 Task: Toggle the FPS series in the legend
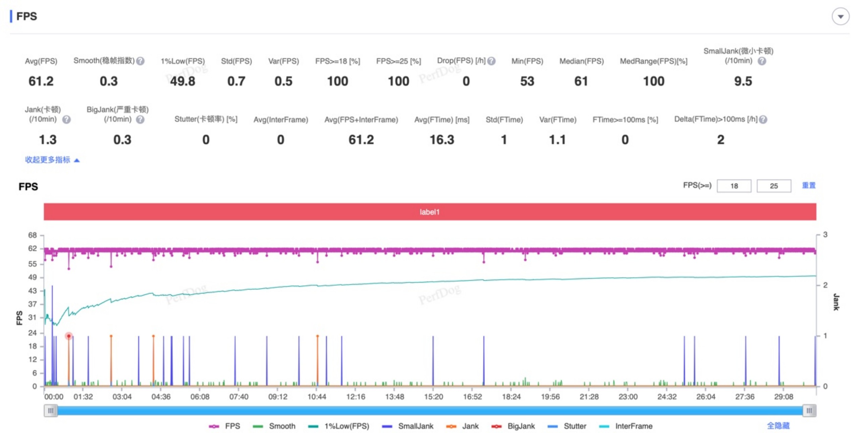[224, 426]
